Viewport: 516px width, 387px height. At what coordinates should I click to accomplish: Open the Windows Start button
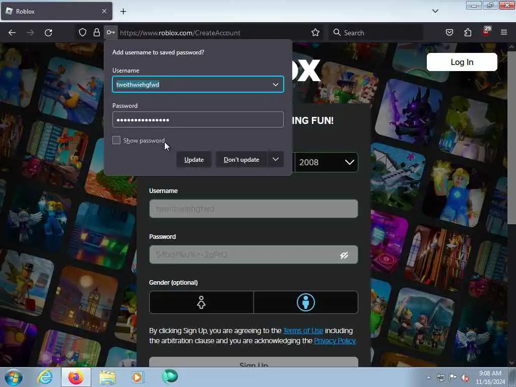(14, 377)
